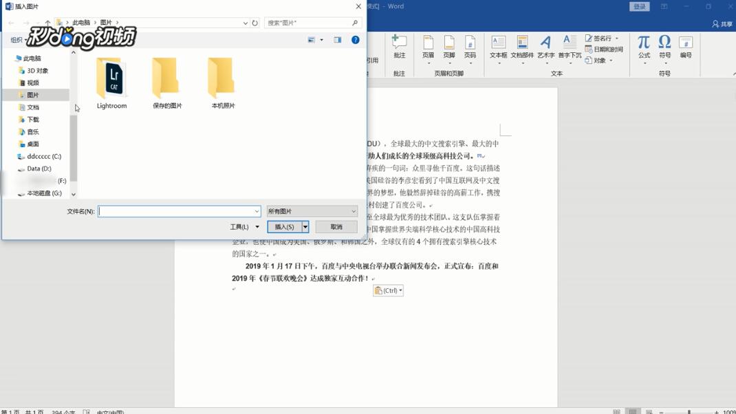Click the 编号 number icon
The width and height of the screenshot is (736, 414).
tap(686, 47)
